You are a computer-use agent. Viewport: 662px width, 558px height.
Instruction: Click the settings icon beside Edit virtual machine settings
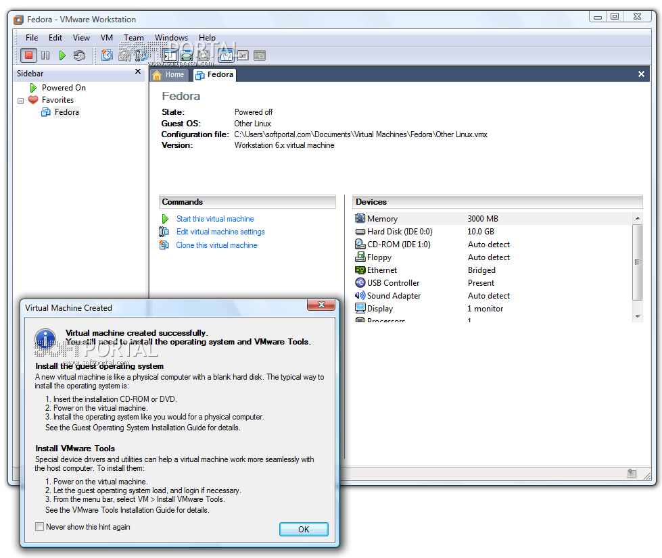click(164, 232)
